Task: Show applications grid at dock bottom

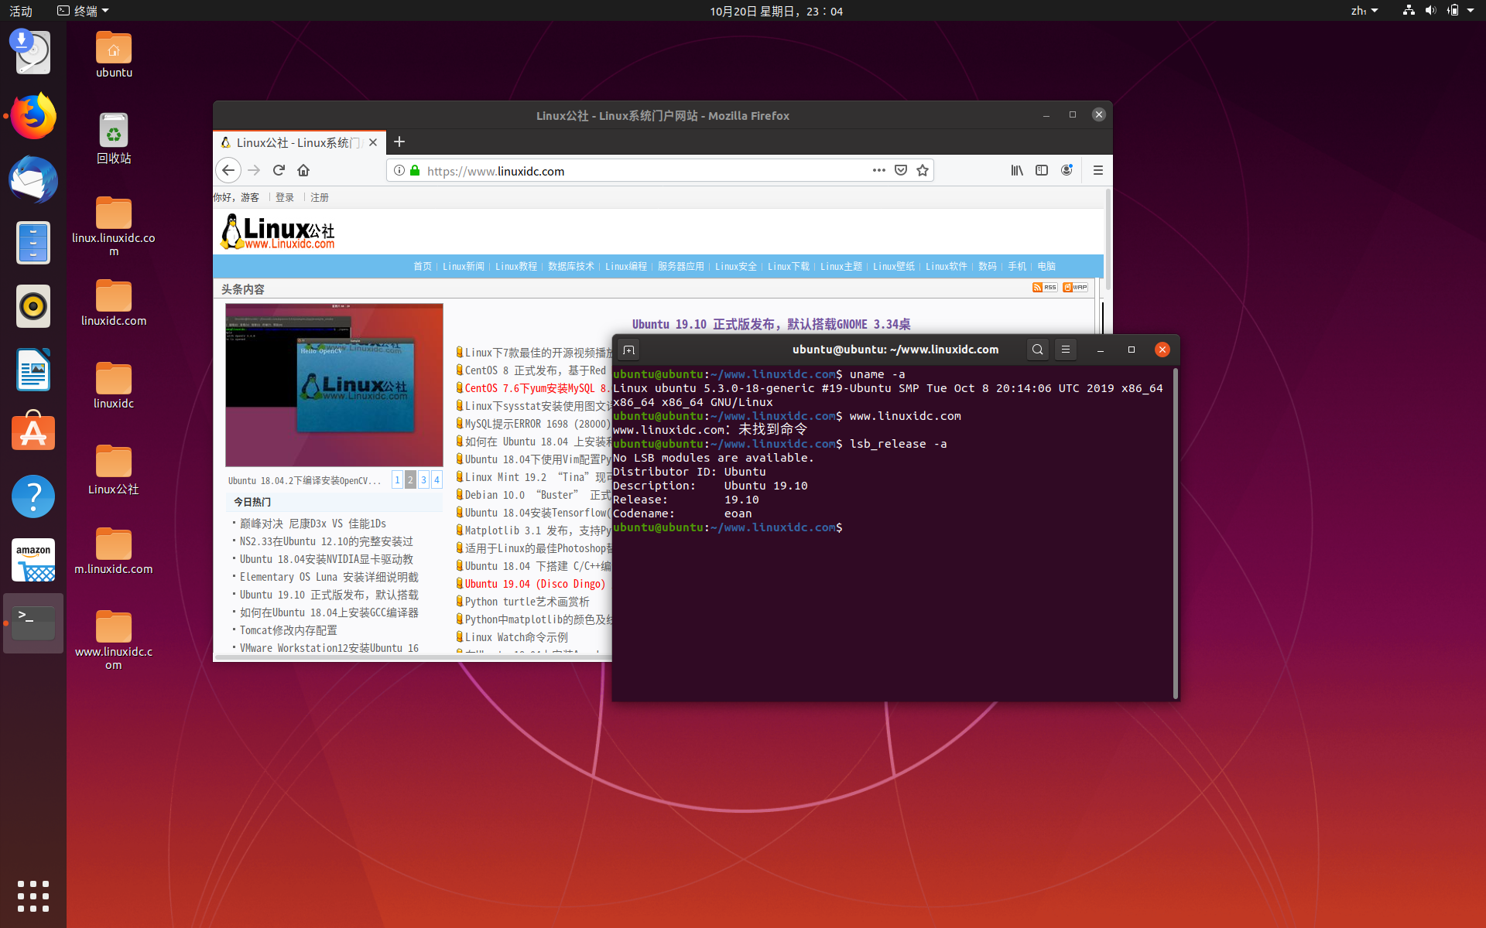Action: pyautogui.click(x=33, y=896)
